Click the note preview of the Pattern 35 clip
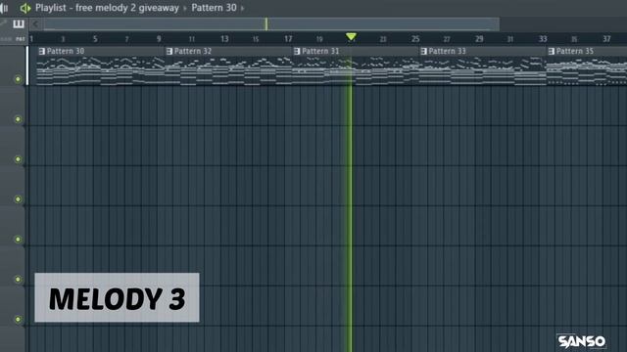 coord(587,70)
